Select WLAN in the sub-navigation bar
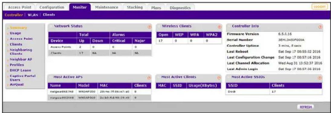The image size is (331, 113). pos(33,15)
